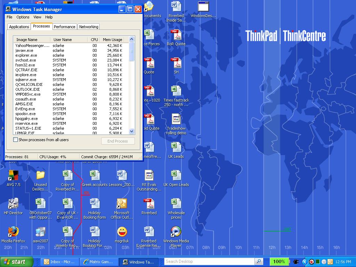Open the Options menu
This screenshot has width=356, height=267.
[23, 17]
